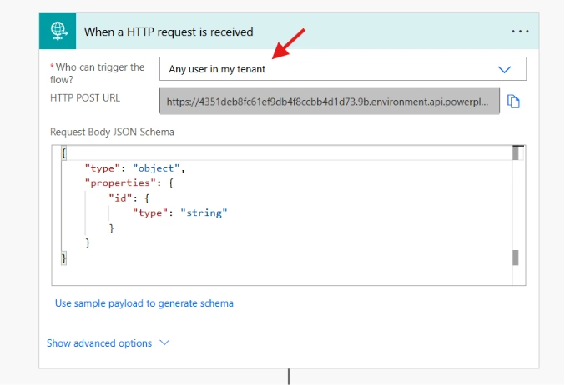Viewport: 565px width, 385px height.
Task: Click the 'Request Body JSON Schema' label
Action: (x=112, y=132)
